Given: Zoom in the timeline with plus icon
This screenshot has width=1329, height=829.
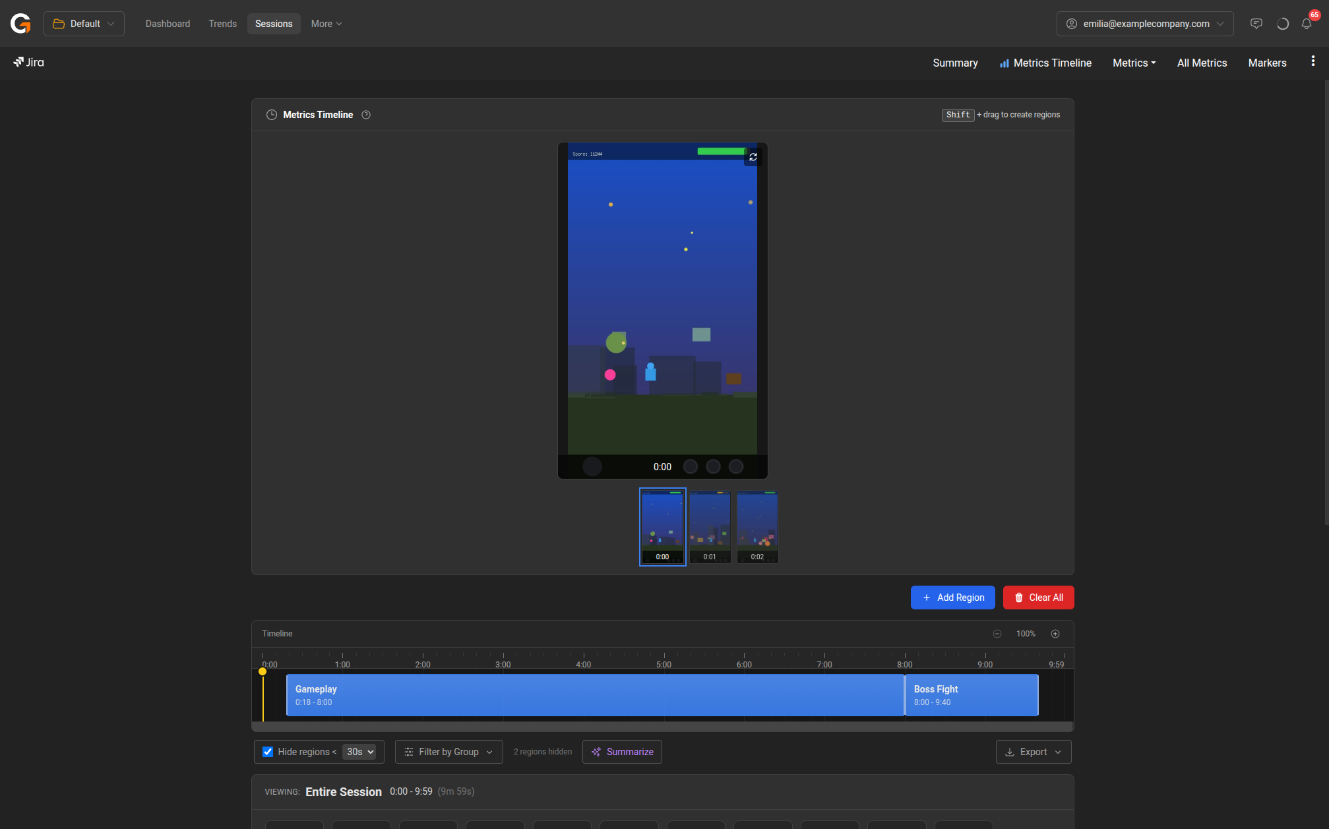Looking at the screenshot, I should pos(1055,634).
